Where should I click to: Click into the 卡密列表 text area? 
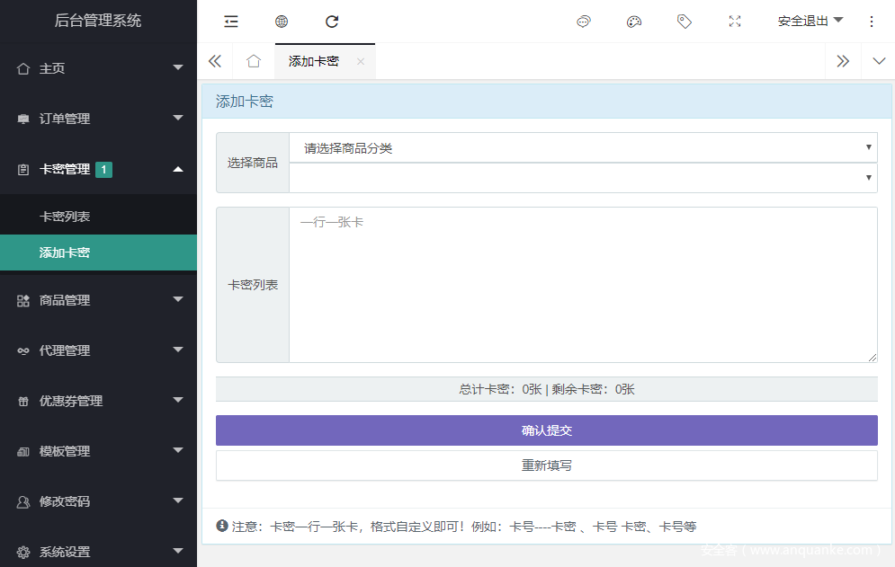pos(582,285)
